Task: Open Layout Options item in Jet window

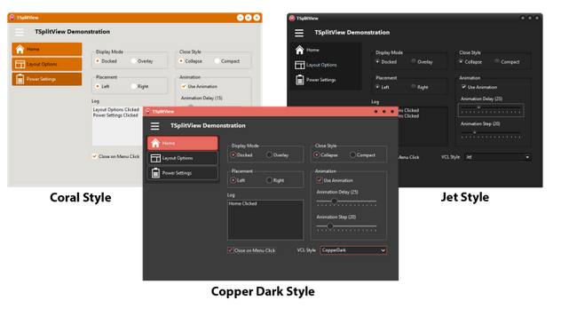Action: (327, 65)
